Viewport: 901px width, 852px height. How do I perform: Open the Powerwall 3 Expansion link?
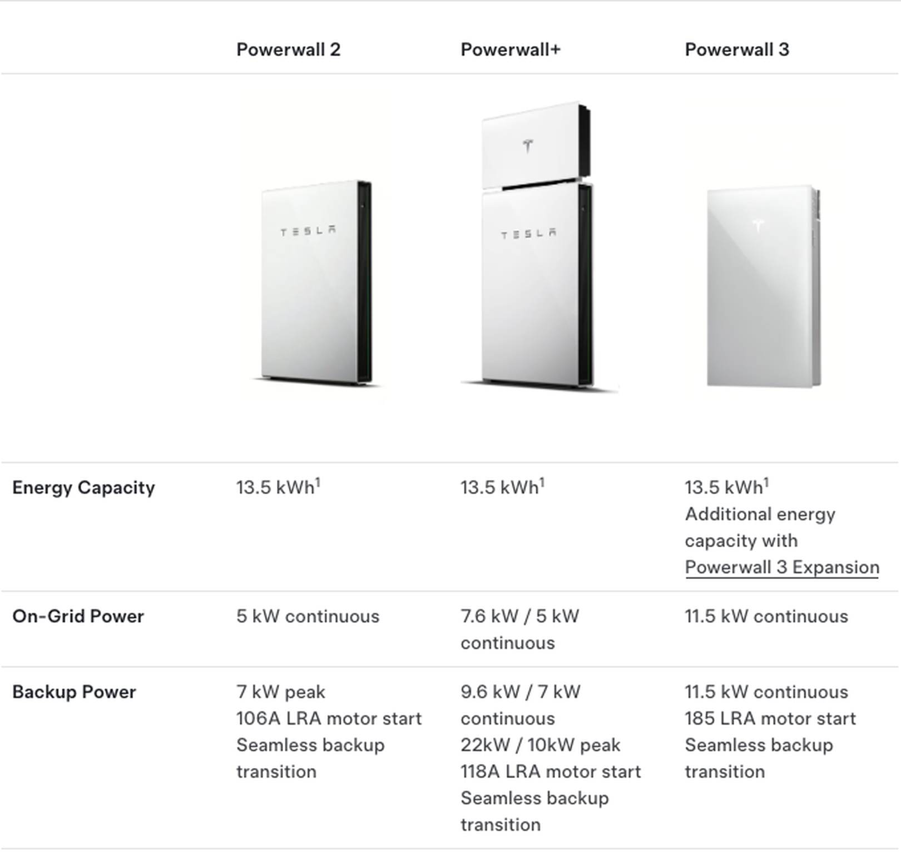781,567
